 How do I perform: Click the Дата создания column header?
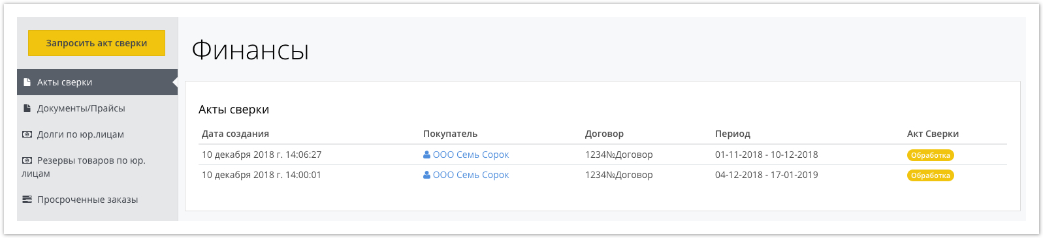click(235, 134)
